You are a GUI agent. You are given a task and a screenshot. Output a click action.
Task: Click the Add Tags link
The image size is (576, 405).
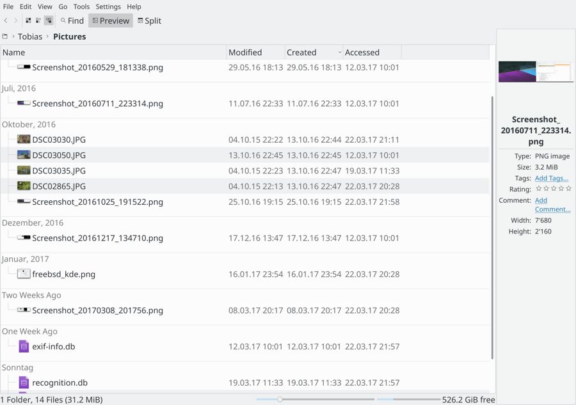coord(552,178)
